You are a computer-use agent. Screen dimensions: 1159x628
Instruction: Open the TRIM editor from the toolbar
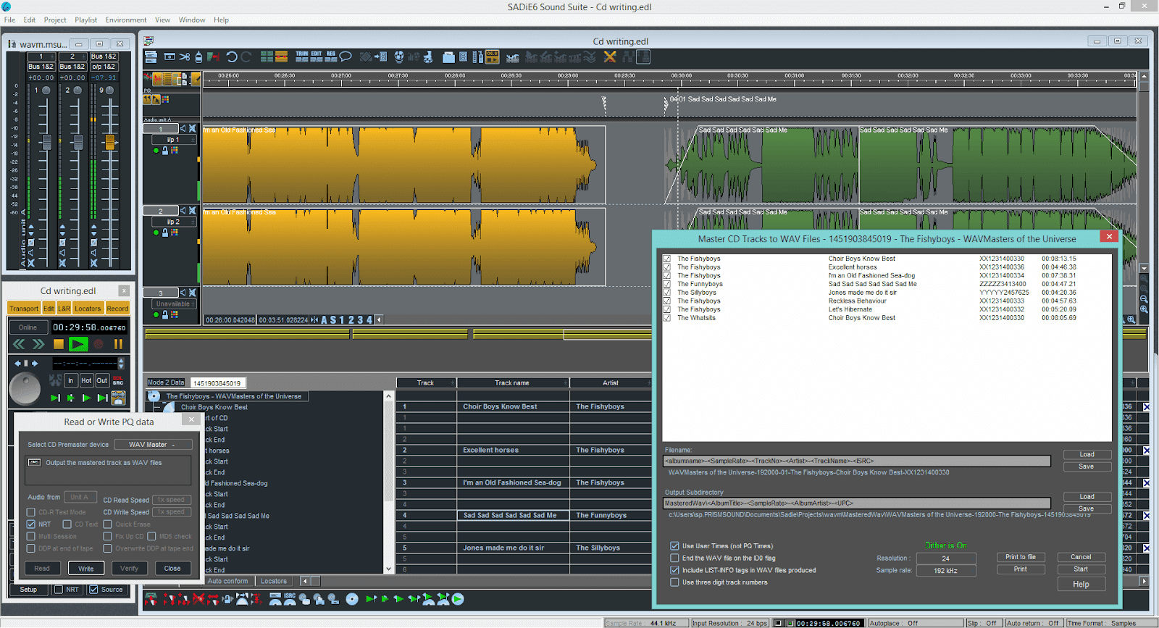(x=301, y=56)
